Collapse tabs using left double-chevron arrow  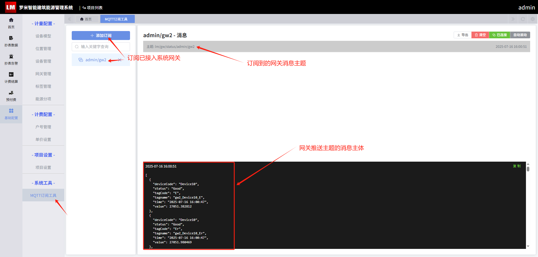click(x=69, y=19)
